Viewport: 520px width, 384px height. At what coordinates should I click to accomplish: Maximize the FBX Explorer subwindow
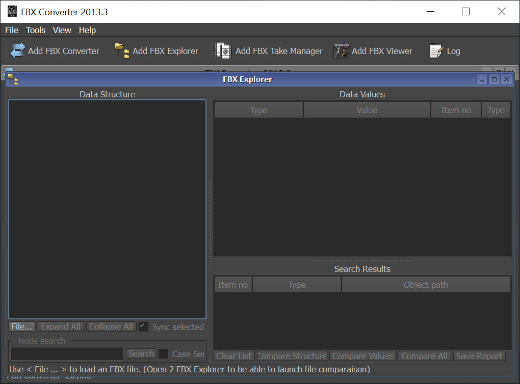click(494, 79)
